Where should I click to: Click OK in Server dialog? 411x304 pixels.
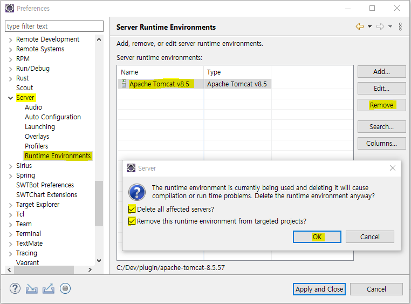(317, 237)
